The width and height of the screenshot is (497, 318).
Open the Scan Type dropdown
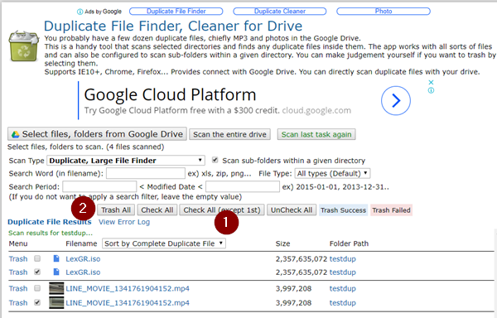126,161
